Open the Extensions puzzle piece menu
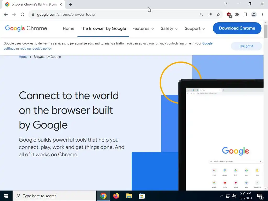The width and height of the screenshot is (268, 201). point(237,15)
